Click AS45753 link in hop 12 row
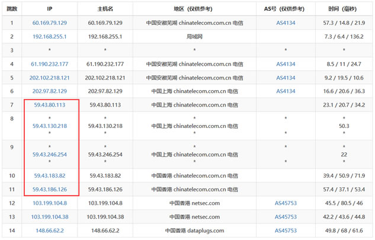375x240 pixels. tap(286, 203)
